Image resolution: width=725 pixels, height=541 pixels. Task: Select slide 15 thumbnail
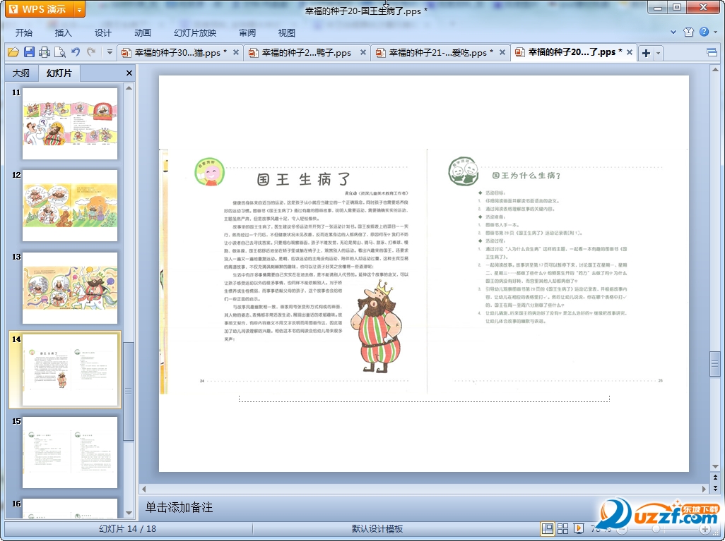70,452
